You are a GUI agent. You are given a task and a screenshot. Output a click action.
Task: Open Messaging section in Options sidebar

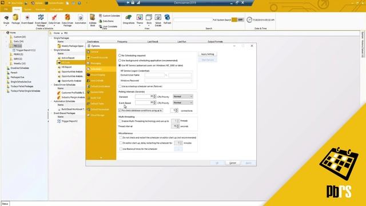point(101,64)
